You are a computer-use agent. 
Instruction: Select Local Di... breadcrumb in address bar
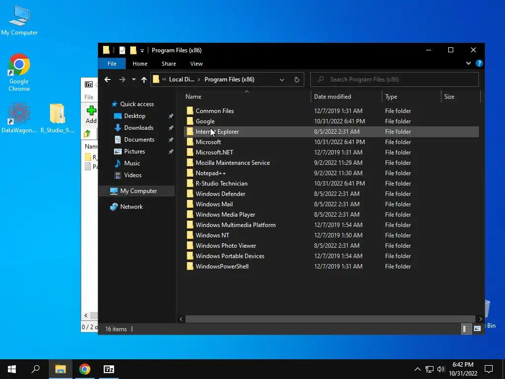click(x=181, y=79)
